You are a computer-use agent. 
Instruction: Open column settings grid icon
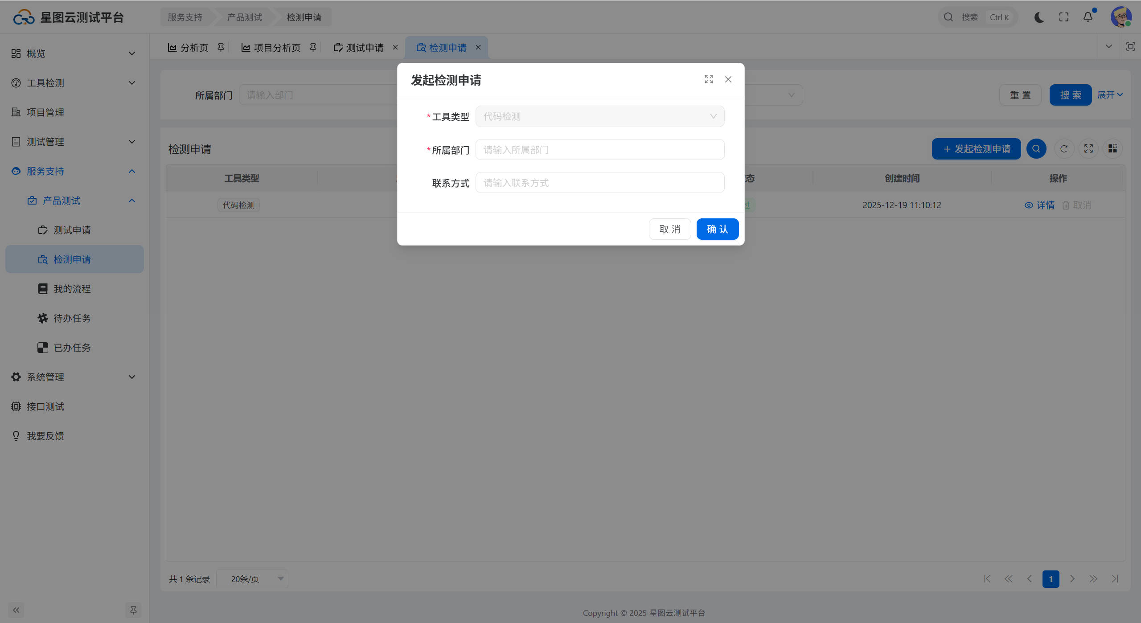pos(1112,149)
